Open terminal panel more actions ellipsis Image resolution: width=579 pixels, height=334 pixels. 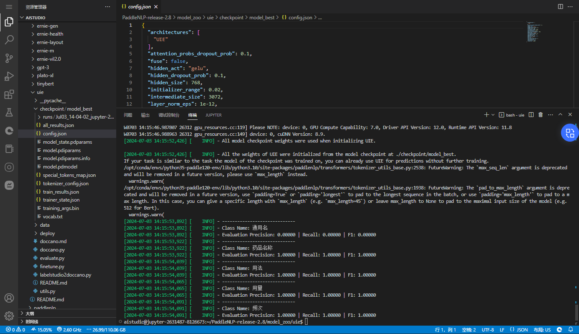[550, 114]
